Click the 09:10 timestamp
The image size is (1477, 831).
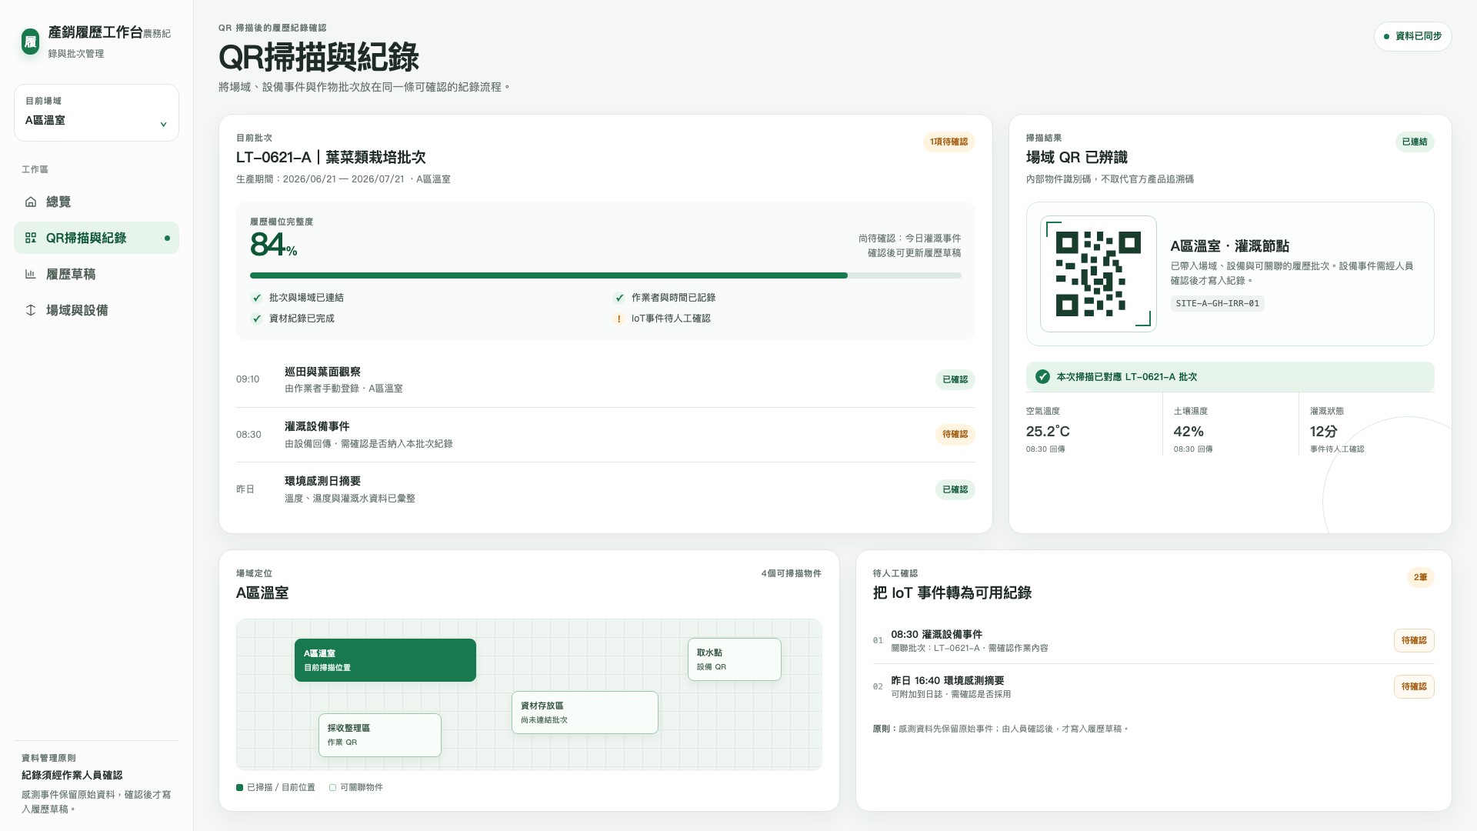248,379
